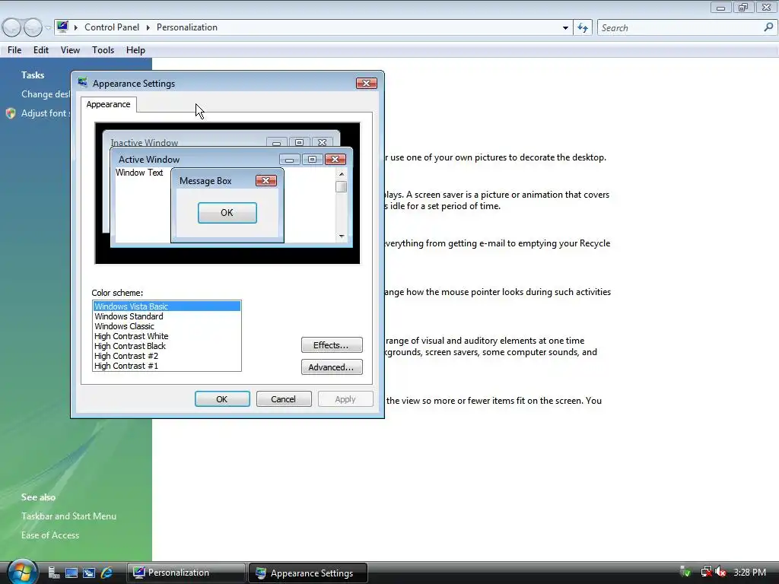Image resolution: width=779 pixels, height=584 pixels.
Task: Click the Back navigation arrow
Action: coord(11,28)
